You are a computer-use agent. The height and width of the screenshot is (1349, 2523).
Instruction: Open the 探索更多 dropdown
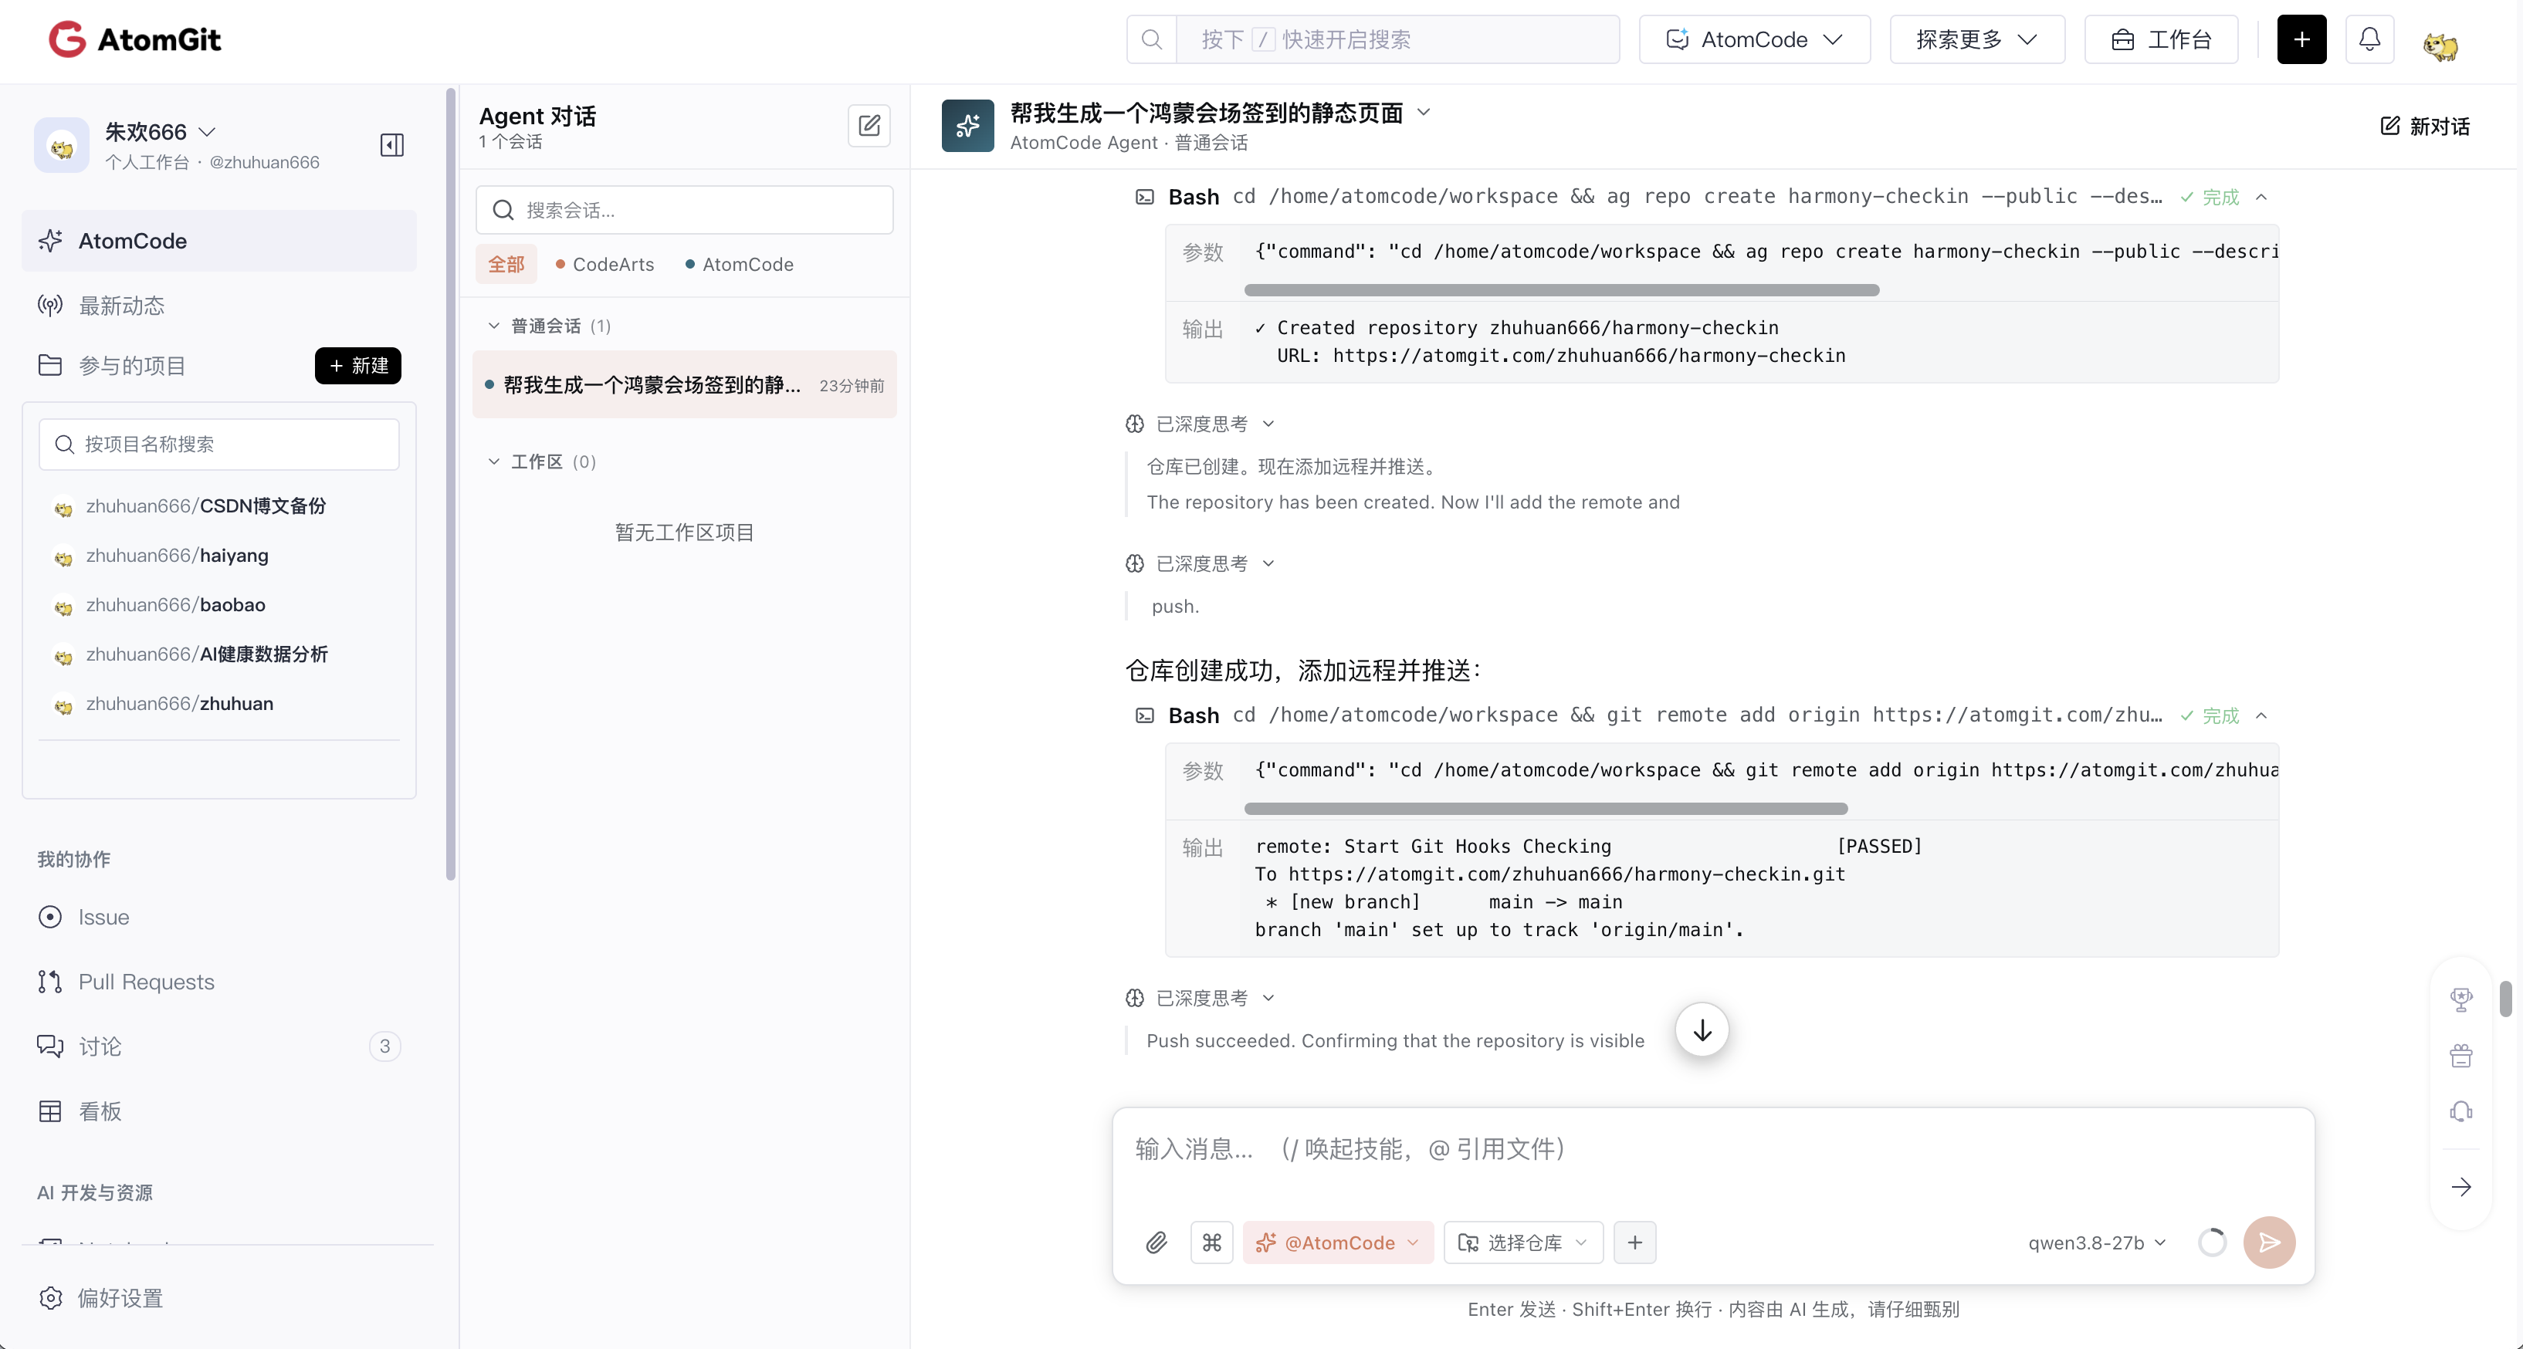(x=1976, y=39)
